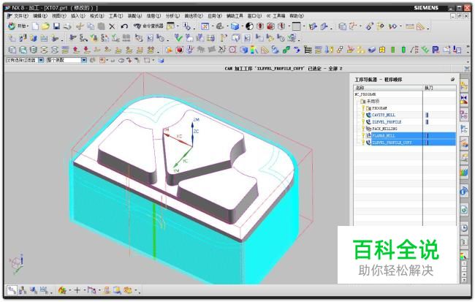
Task: Click the Internet Explorer icon in resource bar
Action: pyautogui.click(x=464, y=190)
